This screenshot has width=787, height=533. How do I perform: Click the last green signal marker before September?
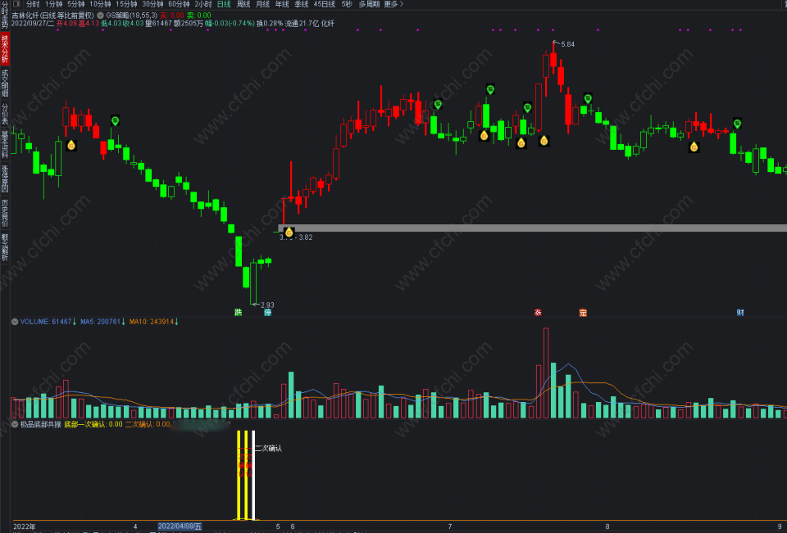[737, 124]
